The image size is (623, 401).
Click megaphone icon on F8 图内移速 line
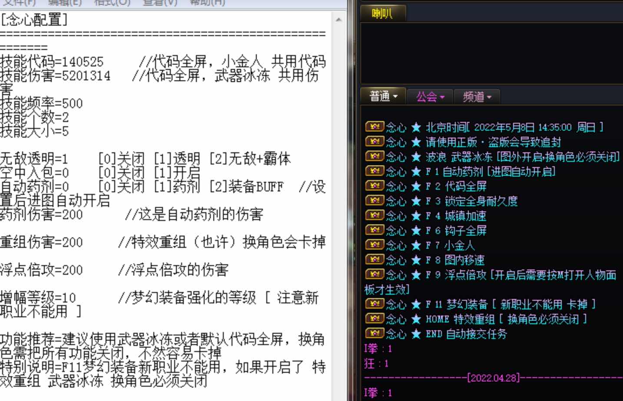coord(374,260)
